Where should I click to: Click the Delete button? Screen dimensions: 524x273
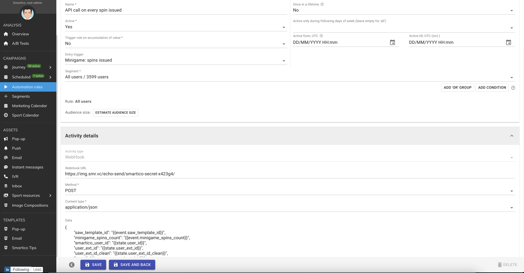coord(507,265)
